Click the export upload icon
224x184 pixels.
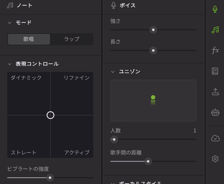click(215, 92)
